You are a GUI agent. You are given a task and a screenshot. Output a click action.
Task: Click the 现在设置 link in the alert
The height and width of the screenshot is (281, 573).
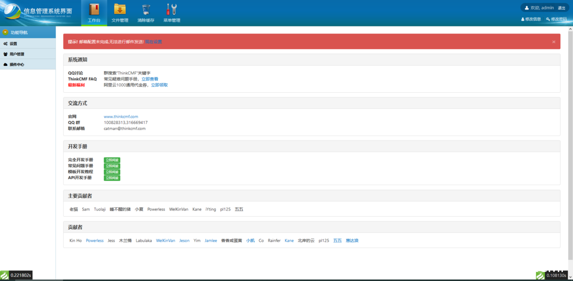coord(153,41)
